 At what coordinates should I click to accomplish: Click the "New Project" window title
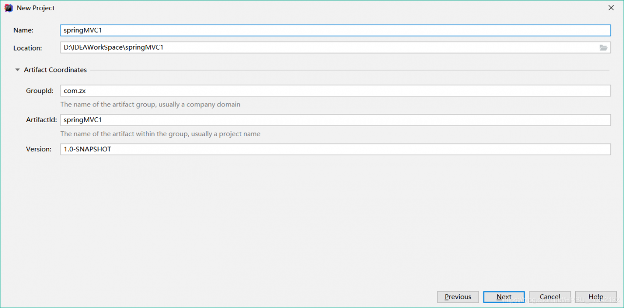pos(36,8)
